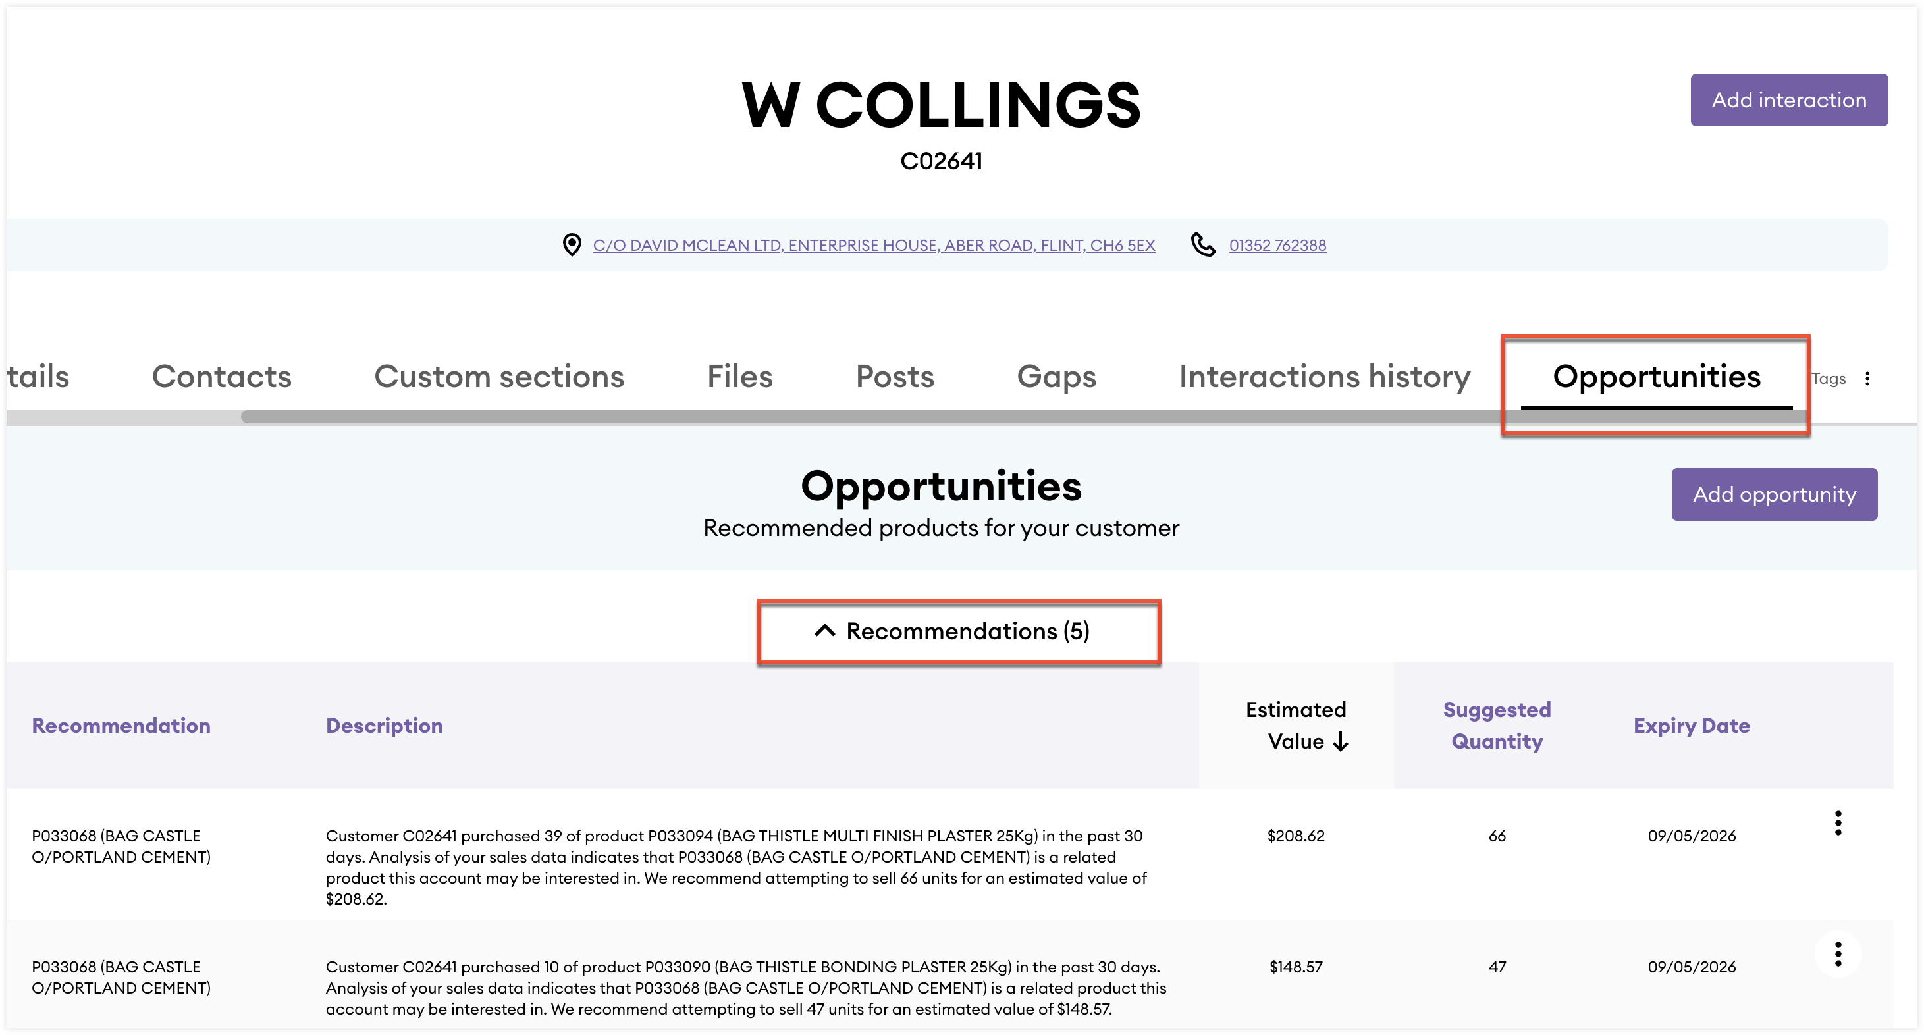Screen dimensions: 1924x1035
Task: Sort by Expiry Date column
Action: click(1691, 726)
